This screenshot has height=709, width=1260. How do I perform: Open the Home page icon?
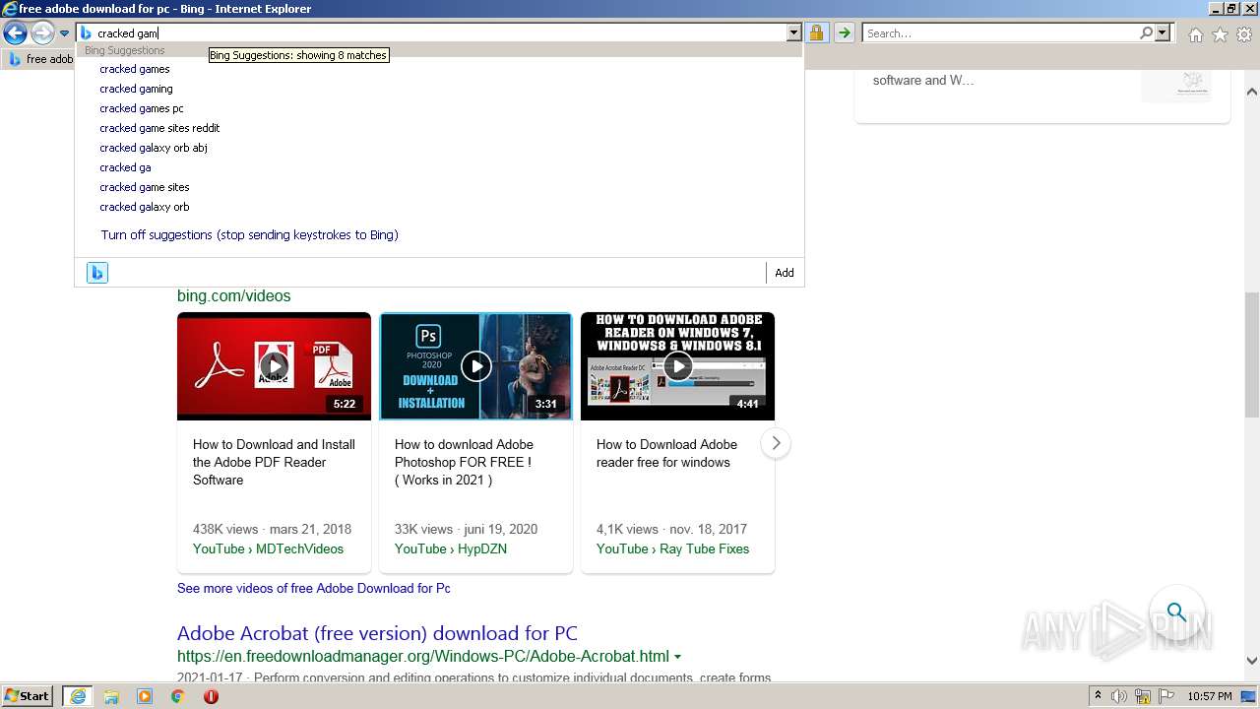coord(1195,34)
